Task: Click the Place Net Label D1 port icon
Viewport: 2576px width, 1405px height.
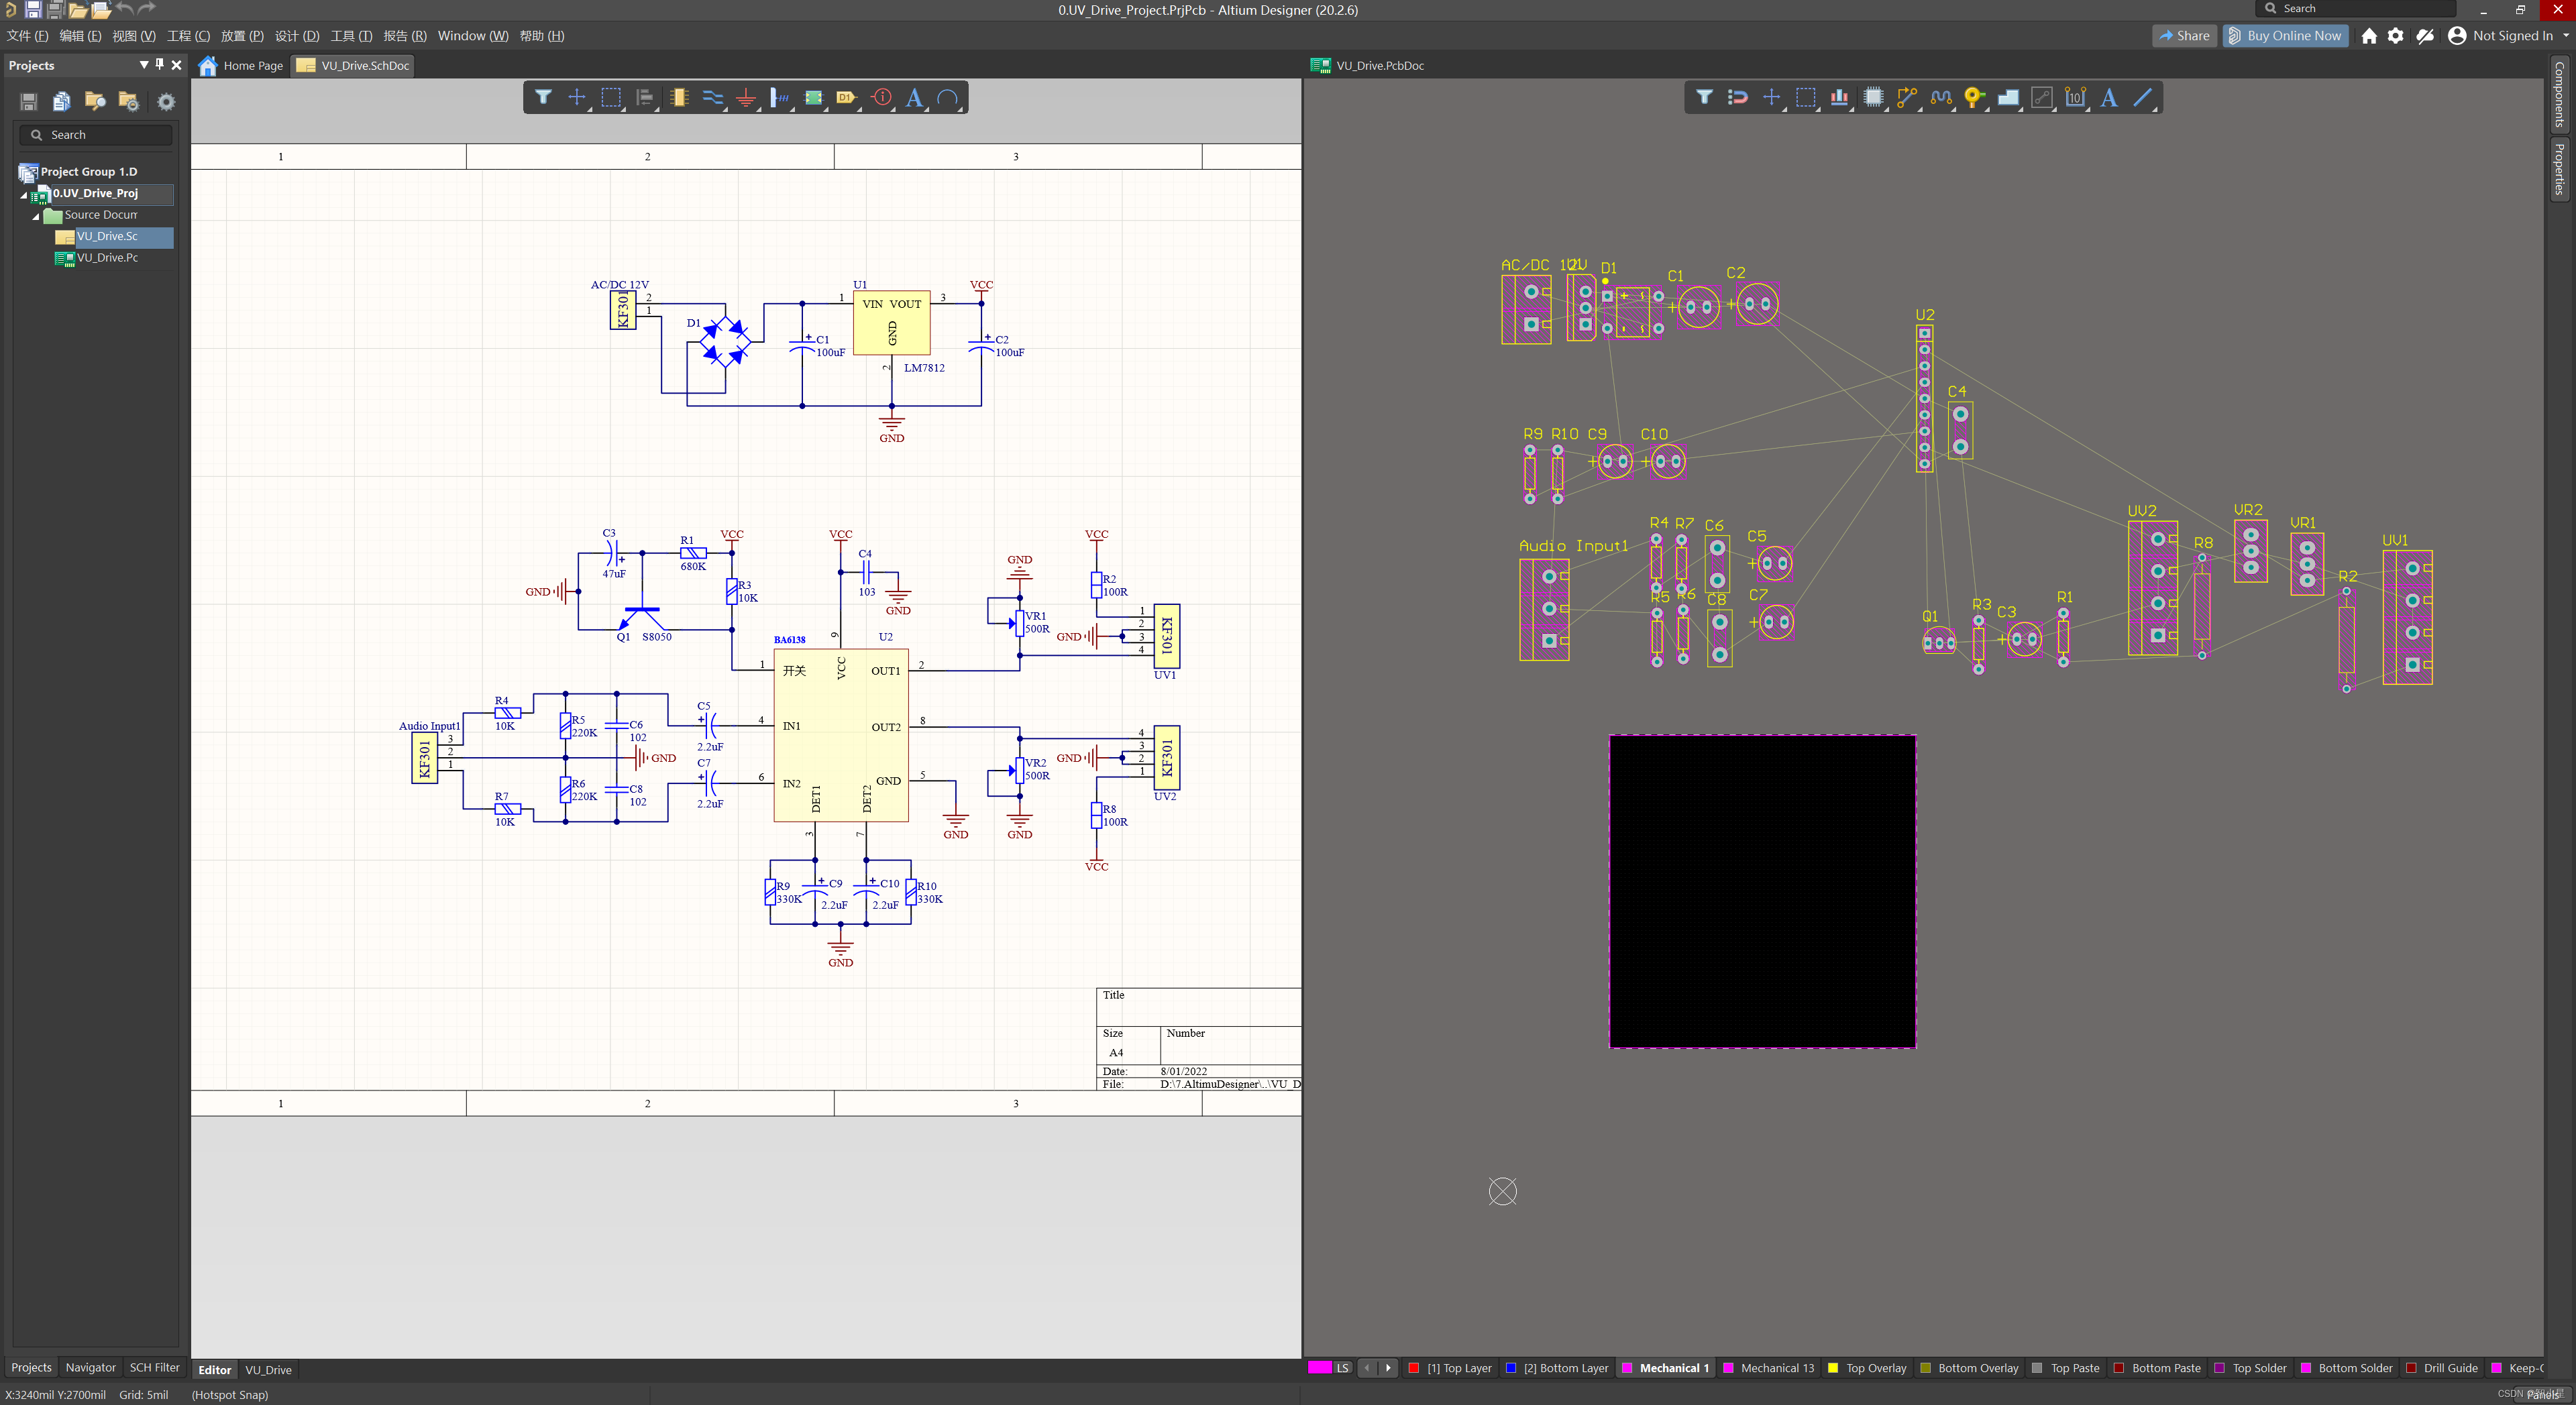Action: (846, 98)
